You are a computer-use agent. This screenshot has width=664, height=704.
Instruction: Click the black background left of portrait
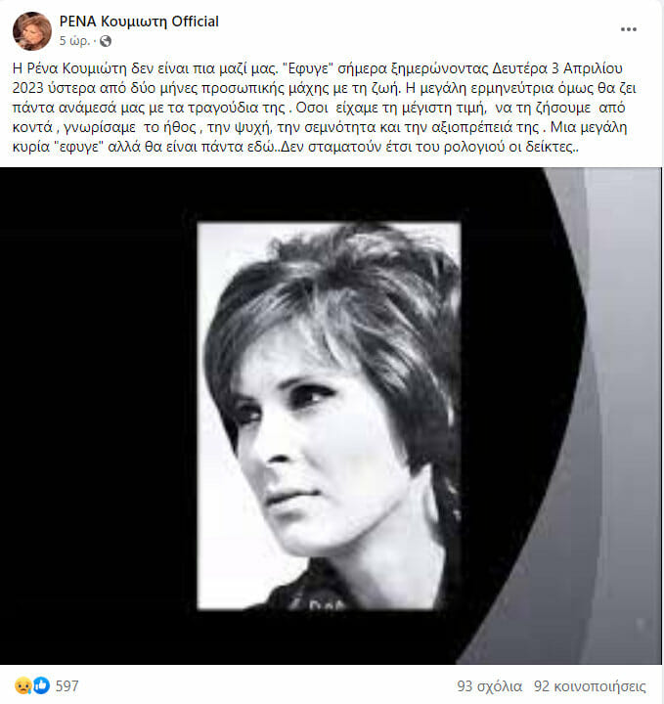(99, 416)
